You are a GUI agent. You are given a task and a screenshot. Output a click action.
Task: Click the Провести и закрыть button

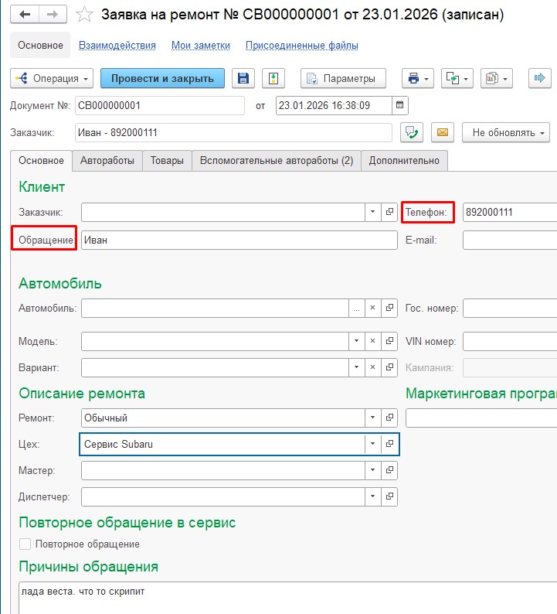point(162,78)
